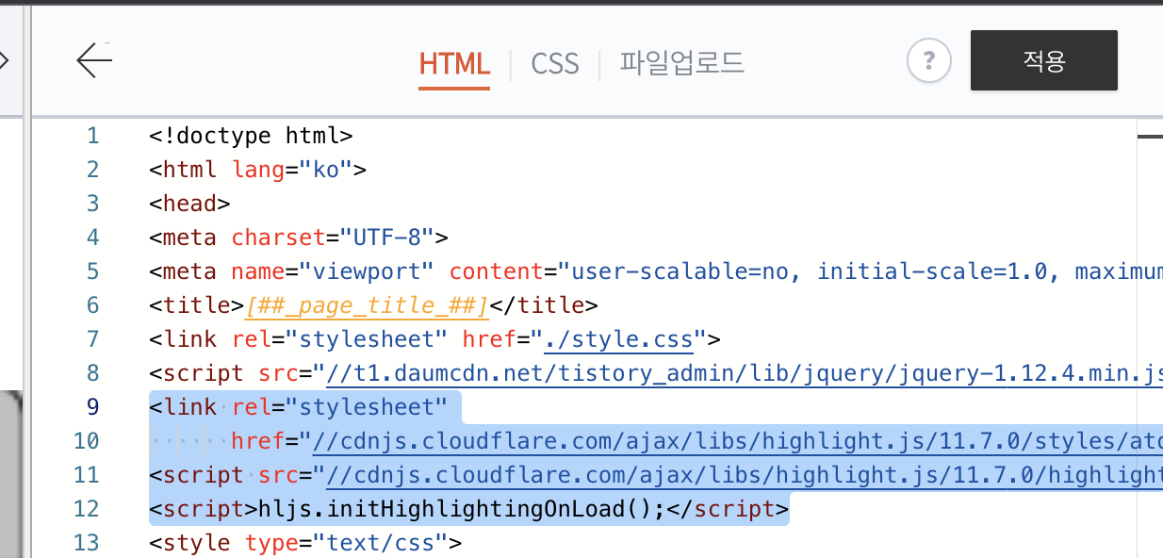The height and width of the screenshot is (558, 1163).
Task: Click the back arrow icon
Action: pyautogui.click(x=94, y=60)
